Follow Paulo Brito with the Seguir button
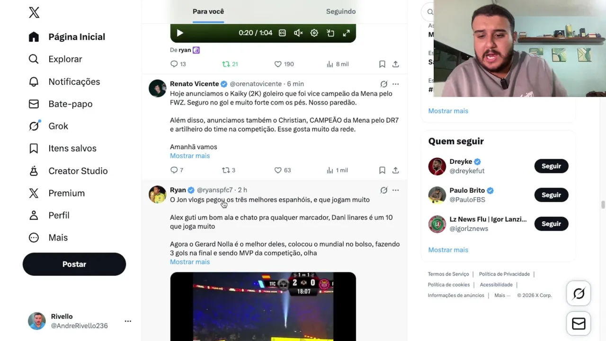The image size is (606, 341). click(551, 195)
